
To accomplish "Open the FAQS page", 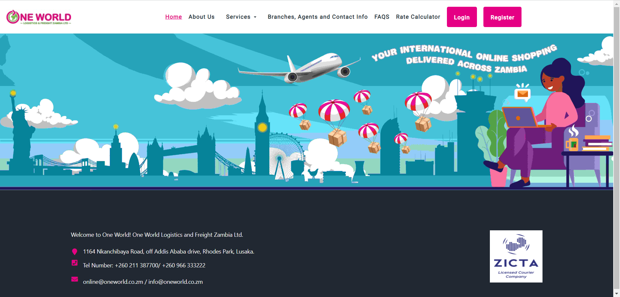I will (382, 17).
